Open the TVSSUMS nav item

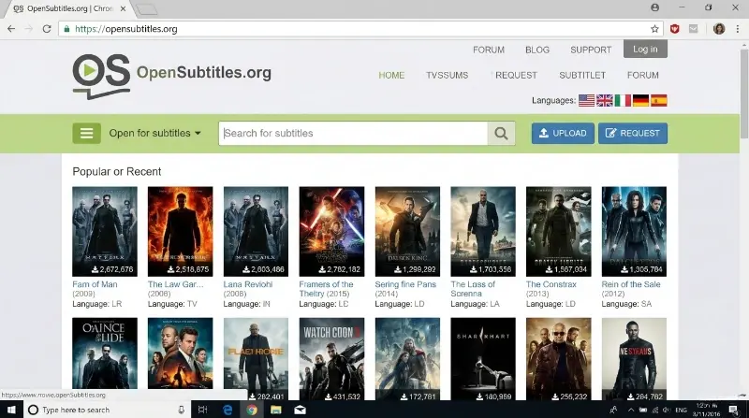[x=448, y=75]
